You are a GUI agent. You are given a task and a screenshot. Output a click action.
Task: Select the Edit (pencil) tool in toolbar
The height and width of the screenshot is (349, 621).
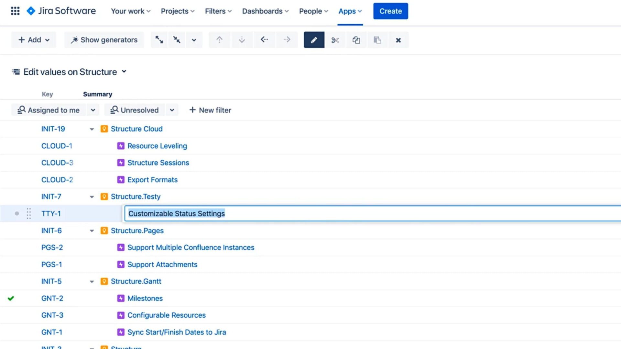point(313,40)
